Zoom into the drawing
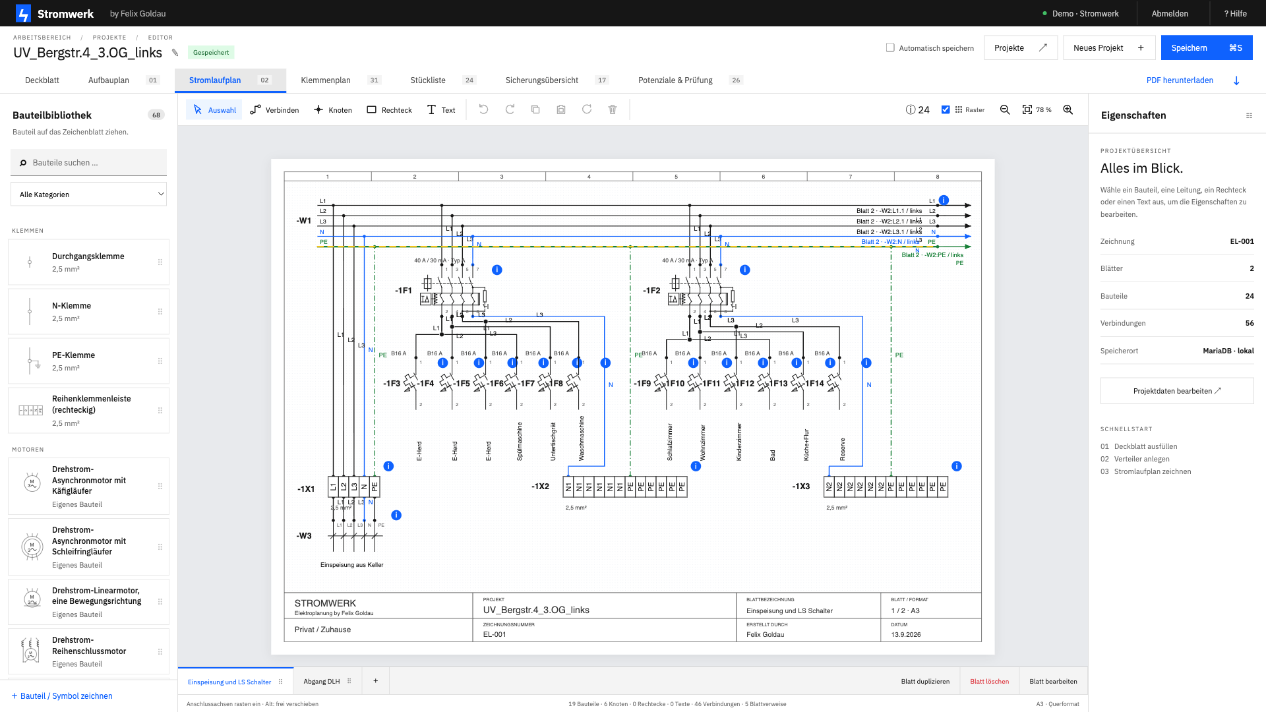Image resolution: width=1266 pixels, height=712 pixels. [1068, 109]
